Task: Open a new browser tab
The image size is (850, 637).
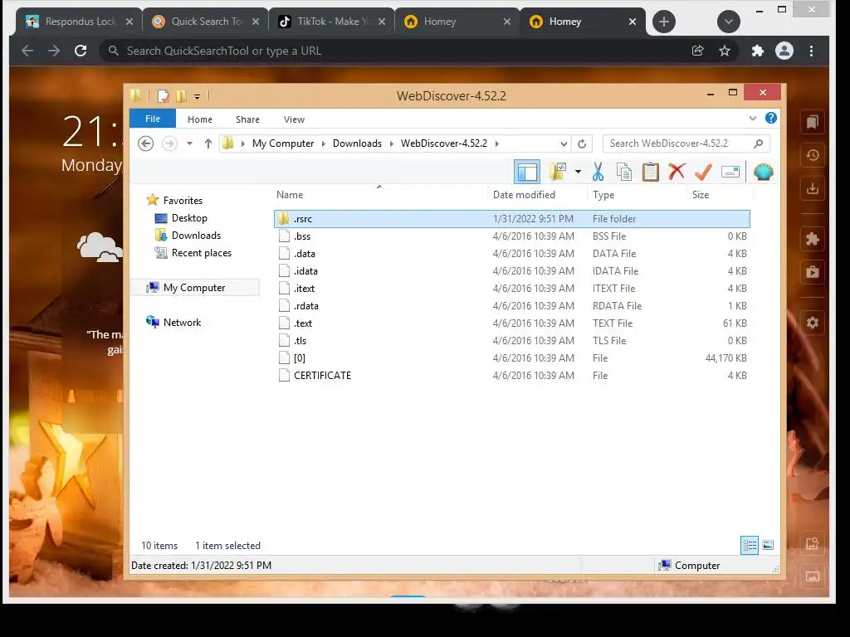Action: click(x=663, y=22)
